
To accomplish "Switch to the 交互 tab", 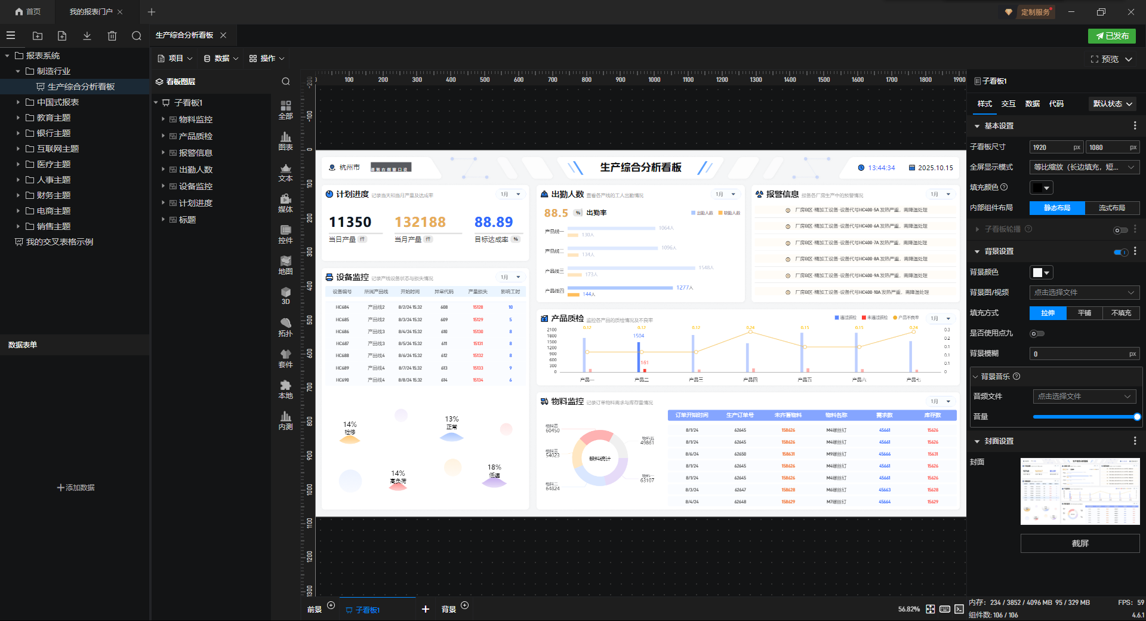I will (1008, 104).
